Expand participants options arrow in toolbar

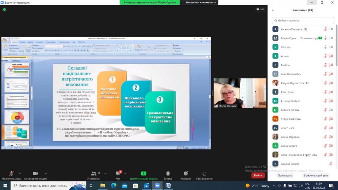click(105, 174)
